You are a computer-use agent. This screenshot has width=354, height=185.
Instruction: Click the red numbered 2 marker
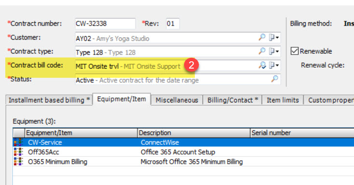[191, 65]
